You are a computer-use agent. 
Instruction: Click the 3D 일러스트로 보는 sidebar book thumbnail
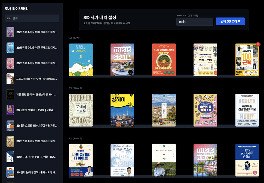10,125
